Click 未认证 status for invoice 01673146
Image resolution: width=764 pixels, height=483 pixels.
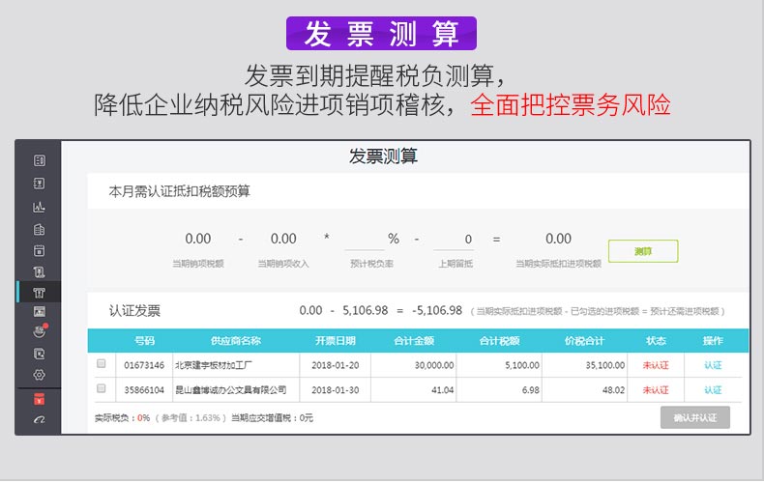click(x=656, y=365)
